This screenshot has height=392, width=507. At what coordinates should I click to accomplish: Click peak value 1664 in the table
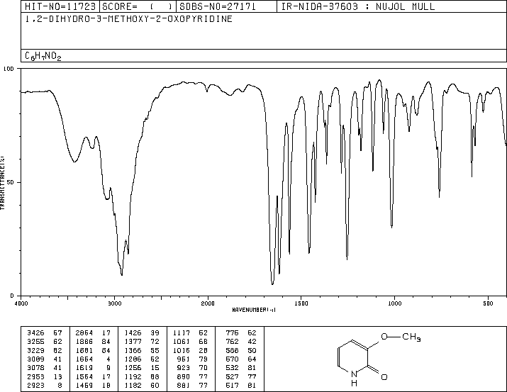[x=84, y=359]
